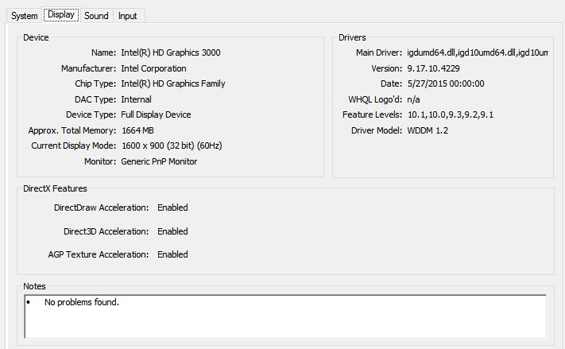Click the DAC Type value Internal
This screenshot has width=565, height=349.
[136, 99]
